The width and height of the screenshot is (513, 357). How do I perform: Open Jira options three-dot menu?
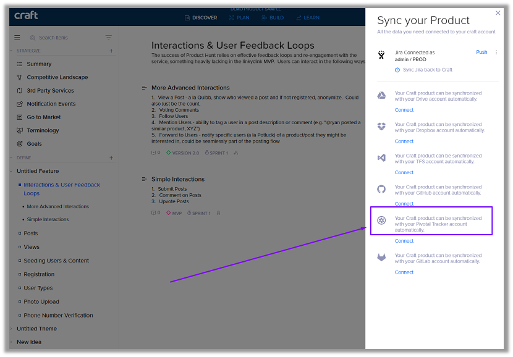[496, 52]
